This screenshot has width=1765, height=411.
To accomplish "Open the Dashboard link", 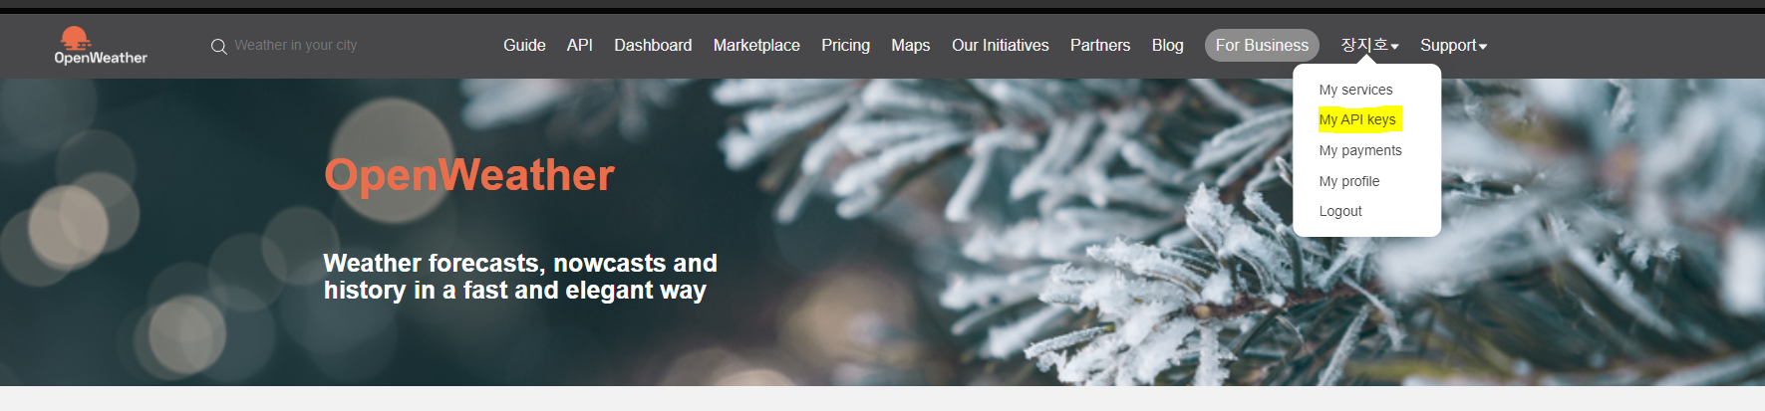I will [x=653, y=46].
